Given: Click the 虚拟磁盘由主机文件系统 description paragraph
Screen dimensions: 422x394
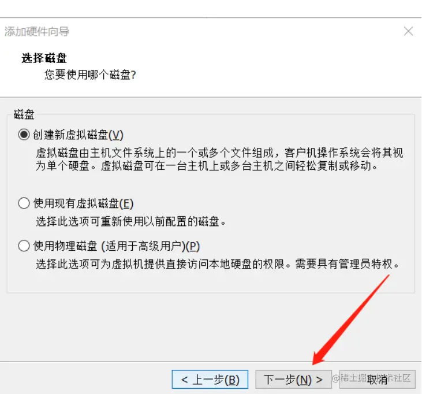Looking at the screenshot, I should tap(219, 159).
